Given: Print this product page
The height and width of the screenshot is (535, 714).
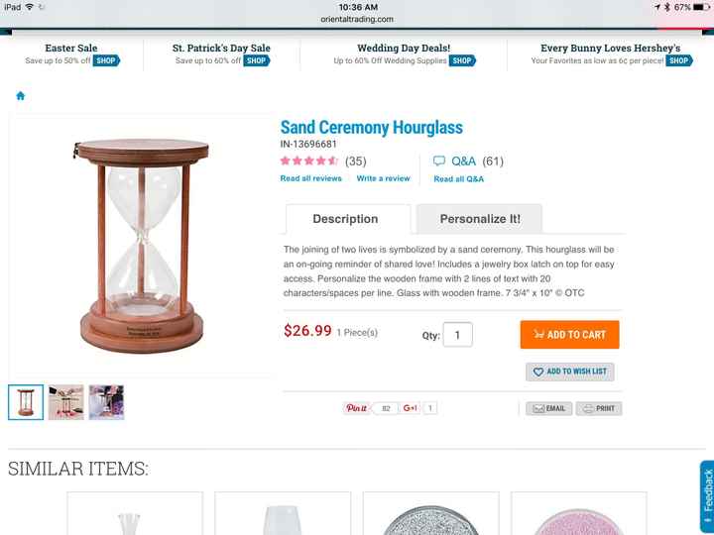Looking at the screenshot, I should pyautogui.click(x=599, y=408).
